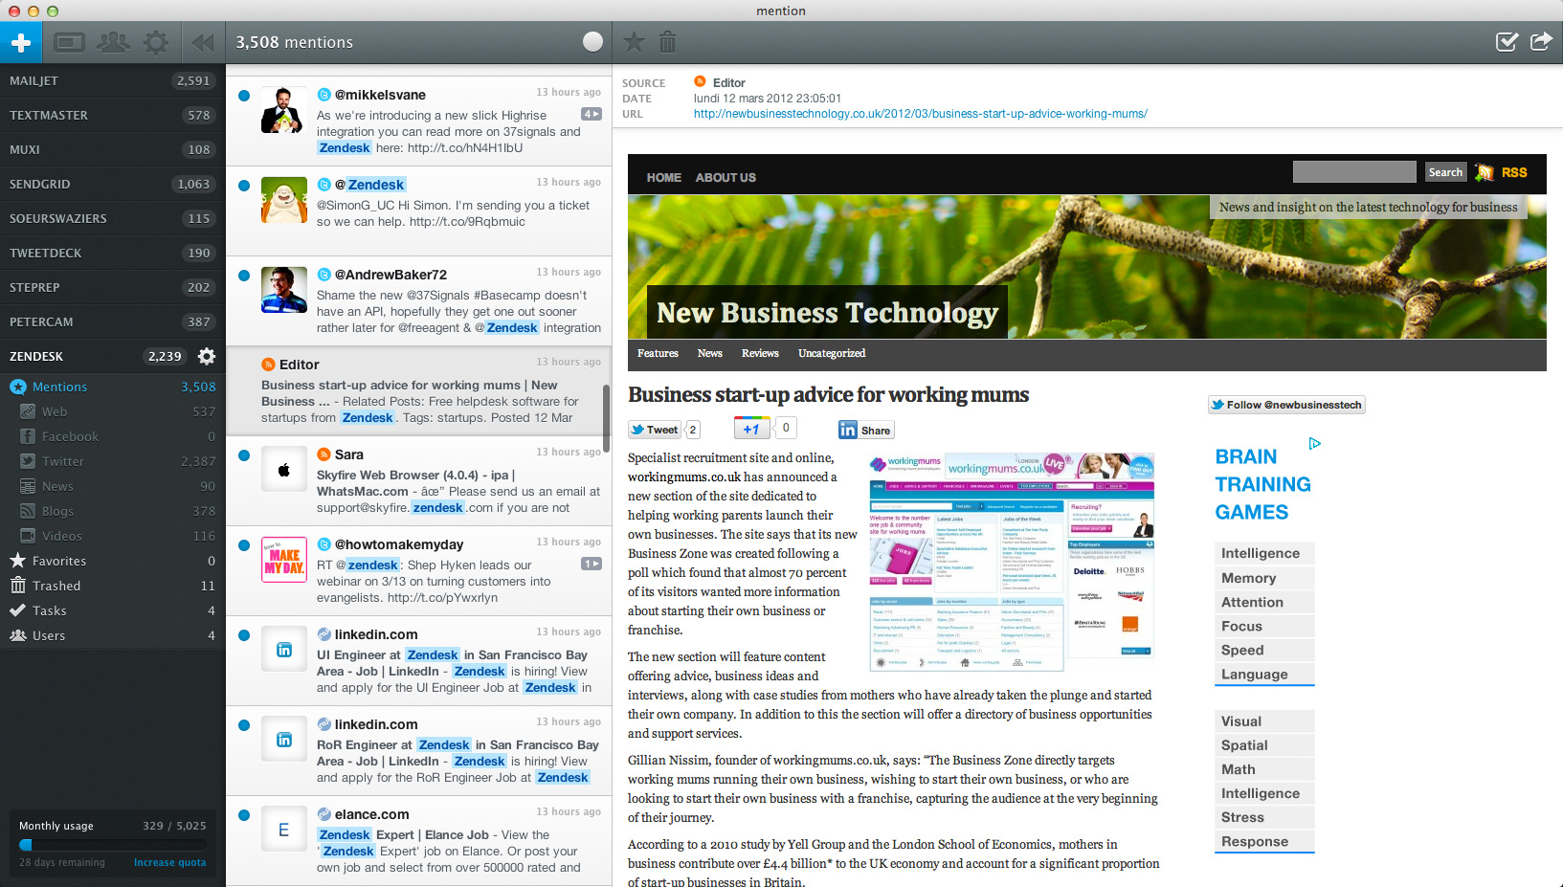Click Follow @newbusinesstech button
This screenshot has width=1563, height=887.
click(1286, 405)
